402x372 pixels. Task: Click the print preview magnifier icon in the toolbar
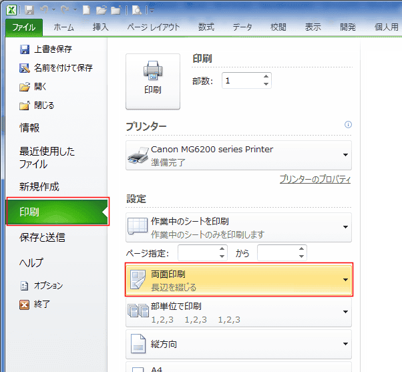(137, 10)
